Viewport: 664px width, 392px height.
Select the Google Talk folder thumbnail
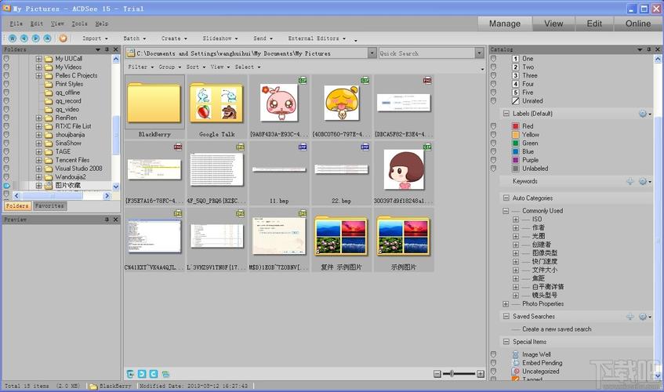point(217,107)
